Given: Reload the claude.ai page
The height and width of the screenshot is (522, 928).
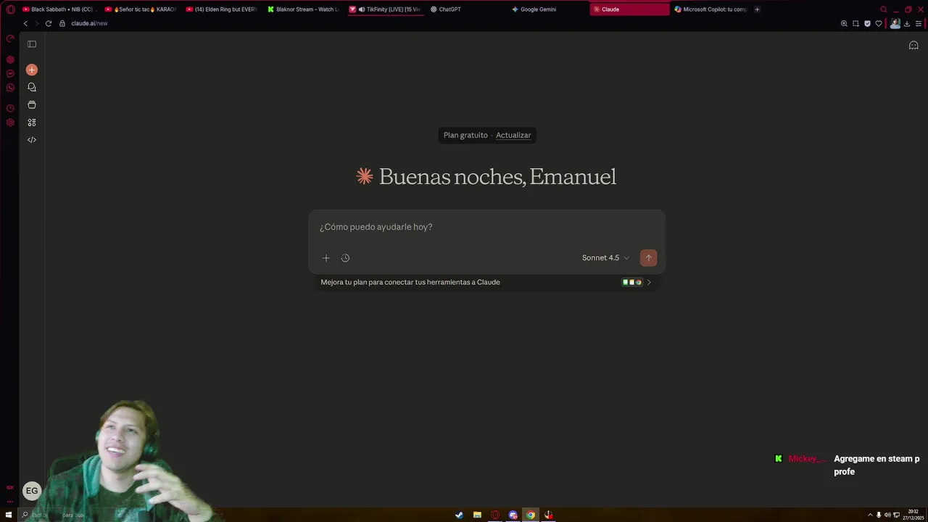Looking at the screenshot, I should point(49,23).
